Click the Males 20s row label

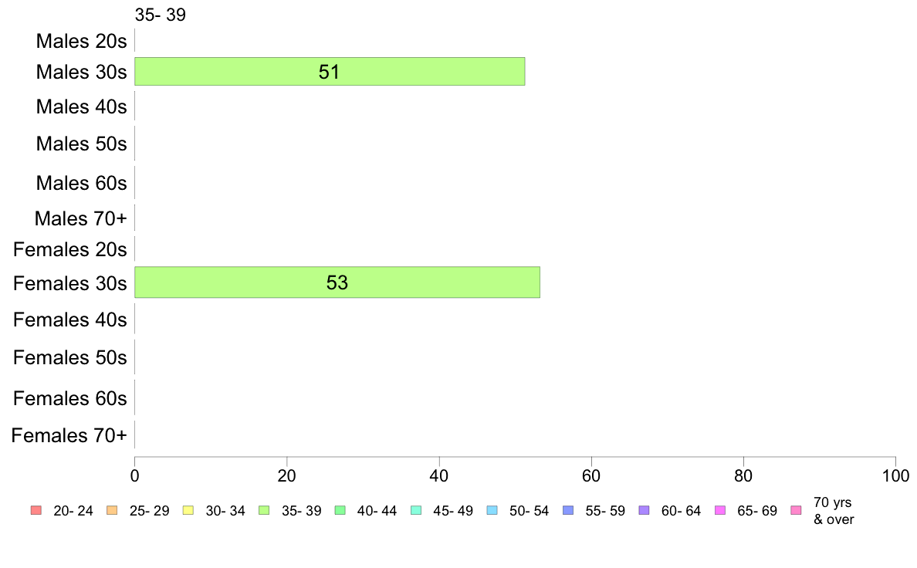tap(81, 41)
